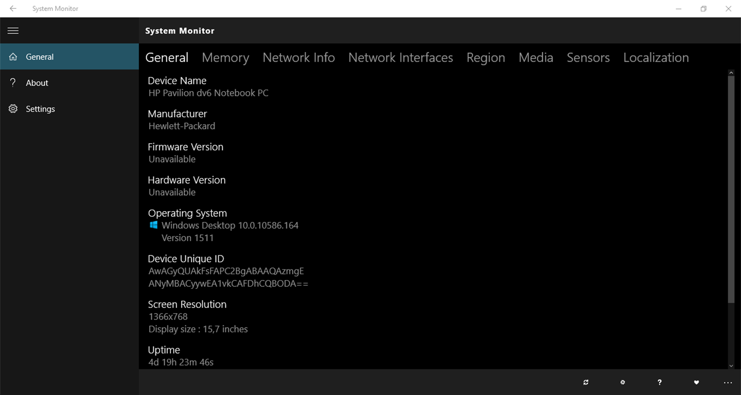This screenshot has width=741, height=395.
Task: Open General in the sidebar
Action: [x=40, y=57]
